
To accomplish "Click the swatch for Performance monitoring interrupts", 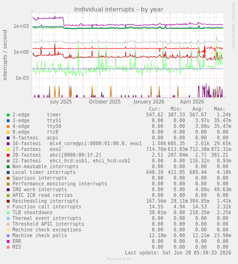I will (8, 184).
